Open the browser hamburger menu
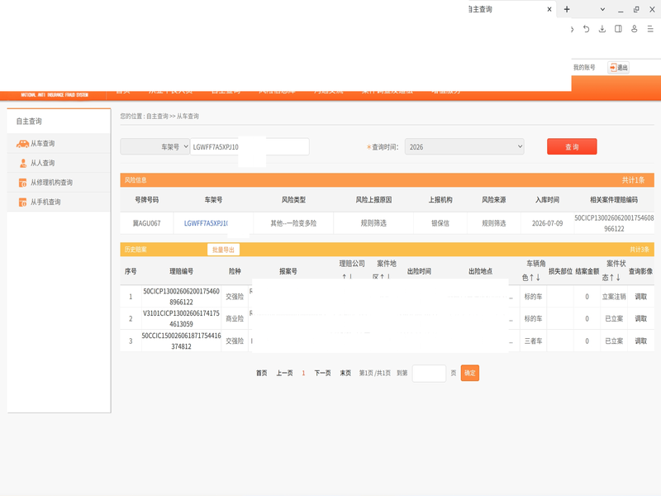Screen dimensions: 661x496 pos(650,29)
